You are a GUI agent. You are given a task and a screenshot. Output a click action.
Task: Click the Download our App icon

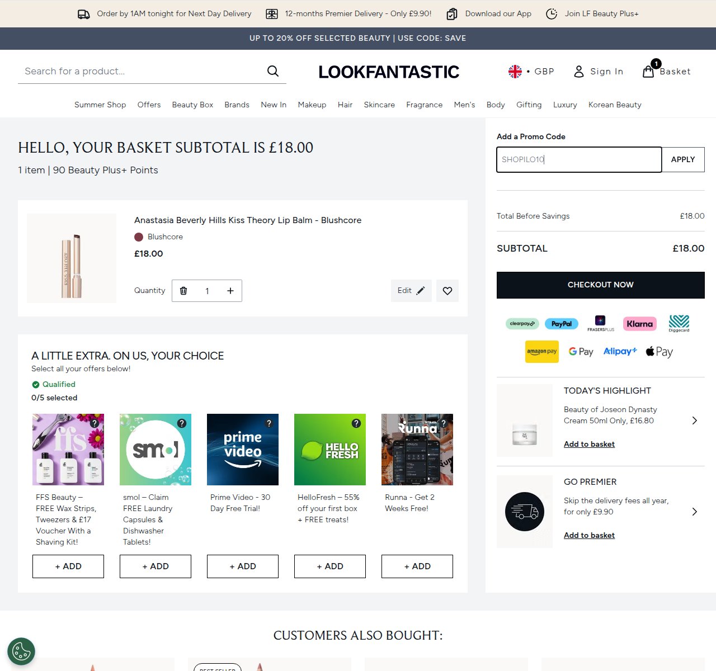coord(452,14)
